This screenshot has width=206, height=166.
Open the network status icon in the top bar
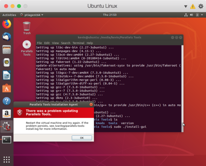click(x=186, y=15)
